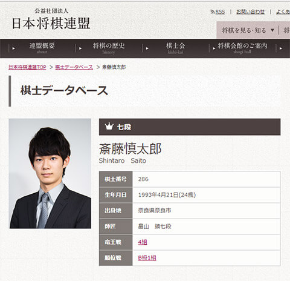Open the お問い合わせ contact link
Viewport: 290px width, 281px height.
point(250,12)
